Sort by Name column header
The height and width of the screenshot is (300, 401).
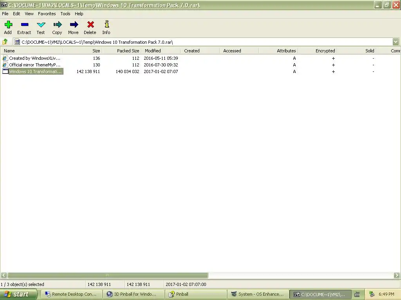32,51
